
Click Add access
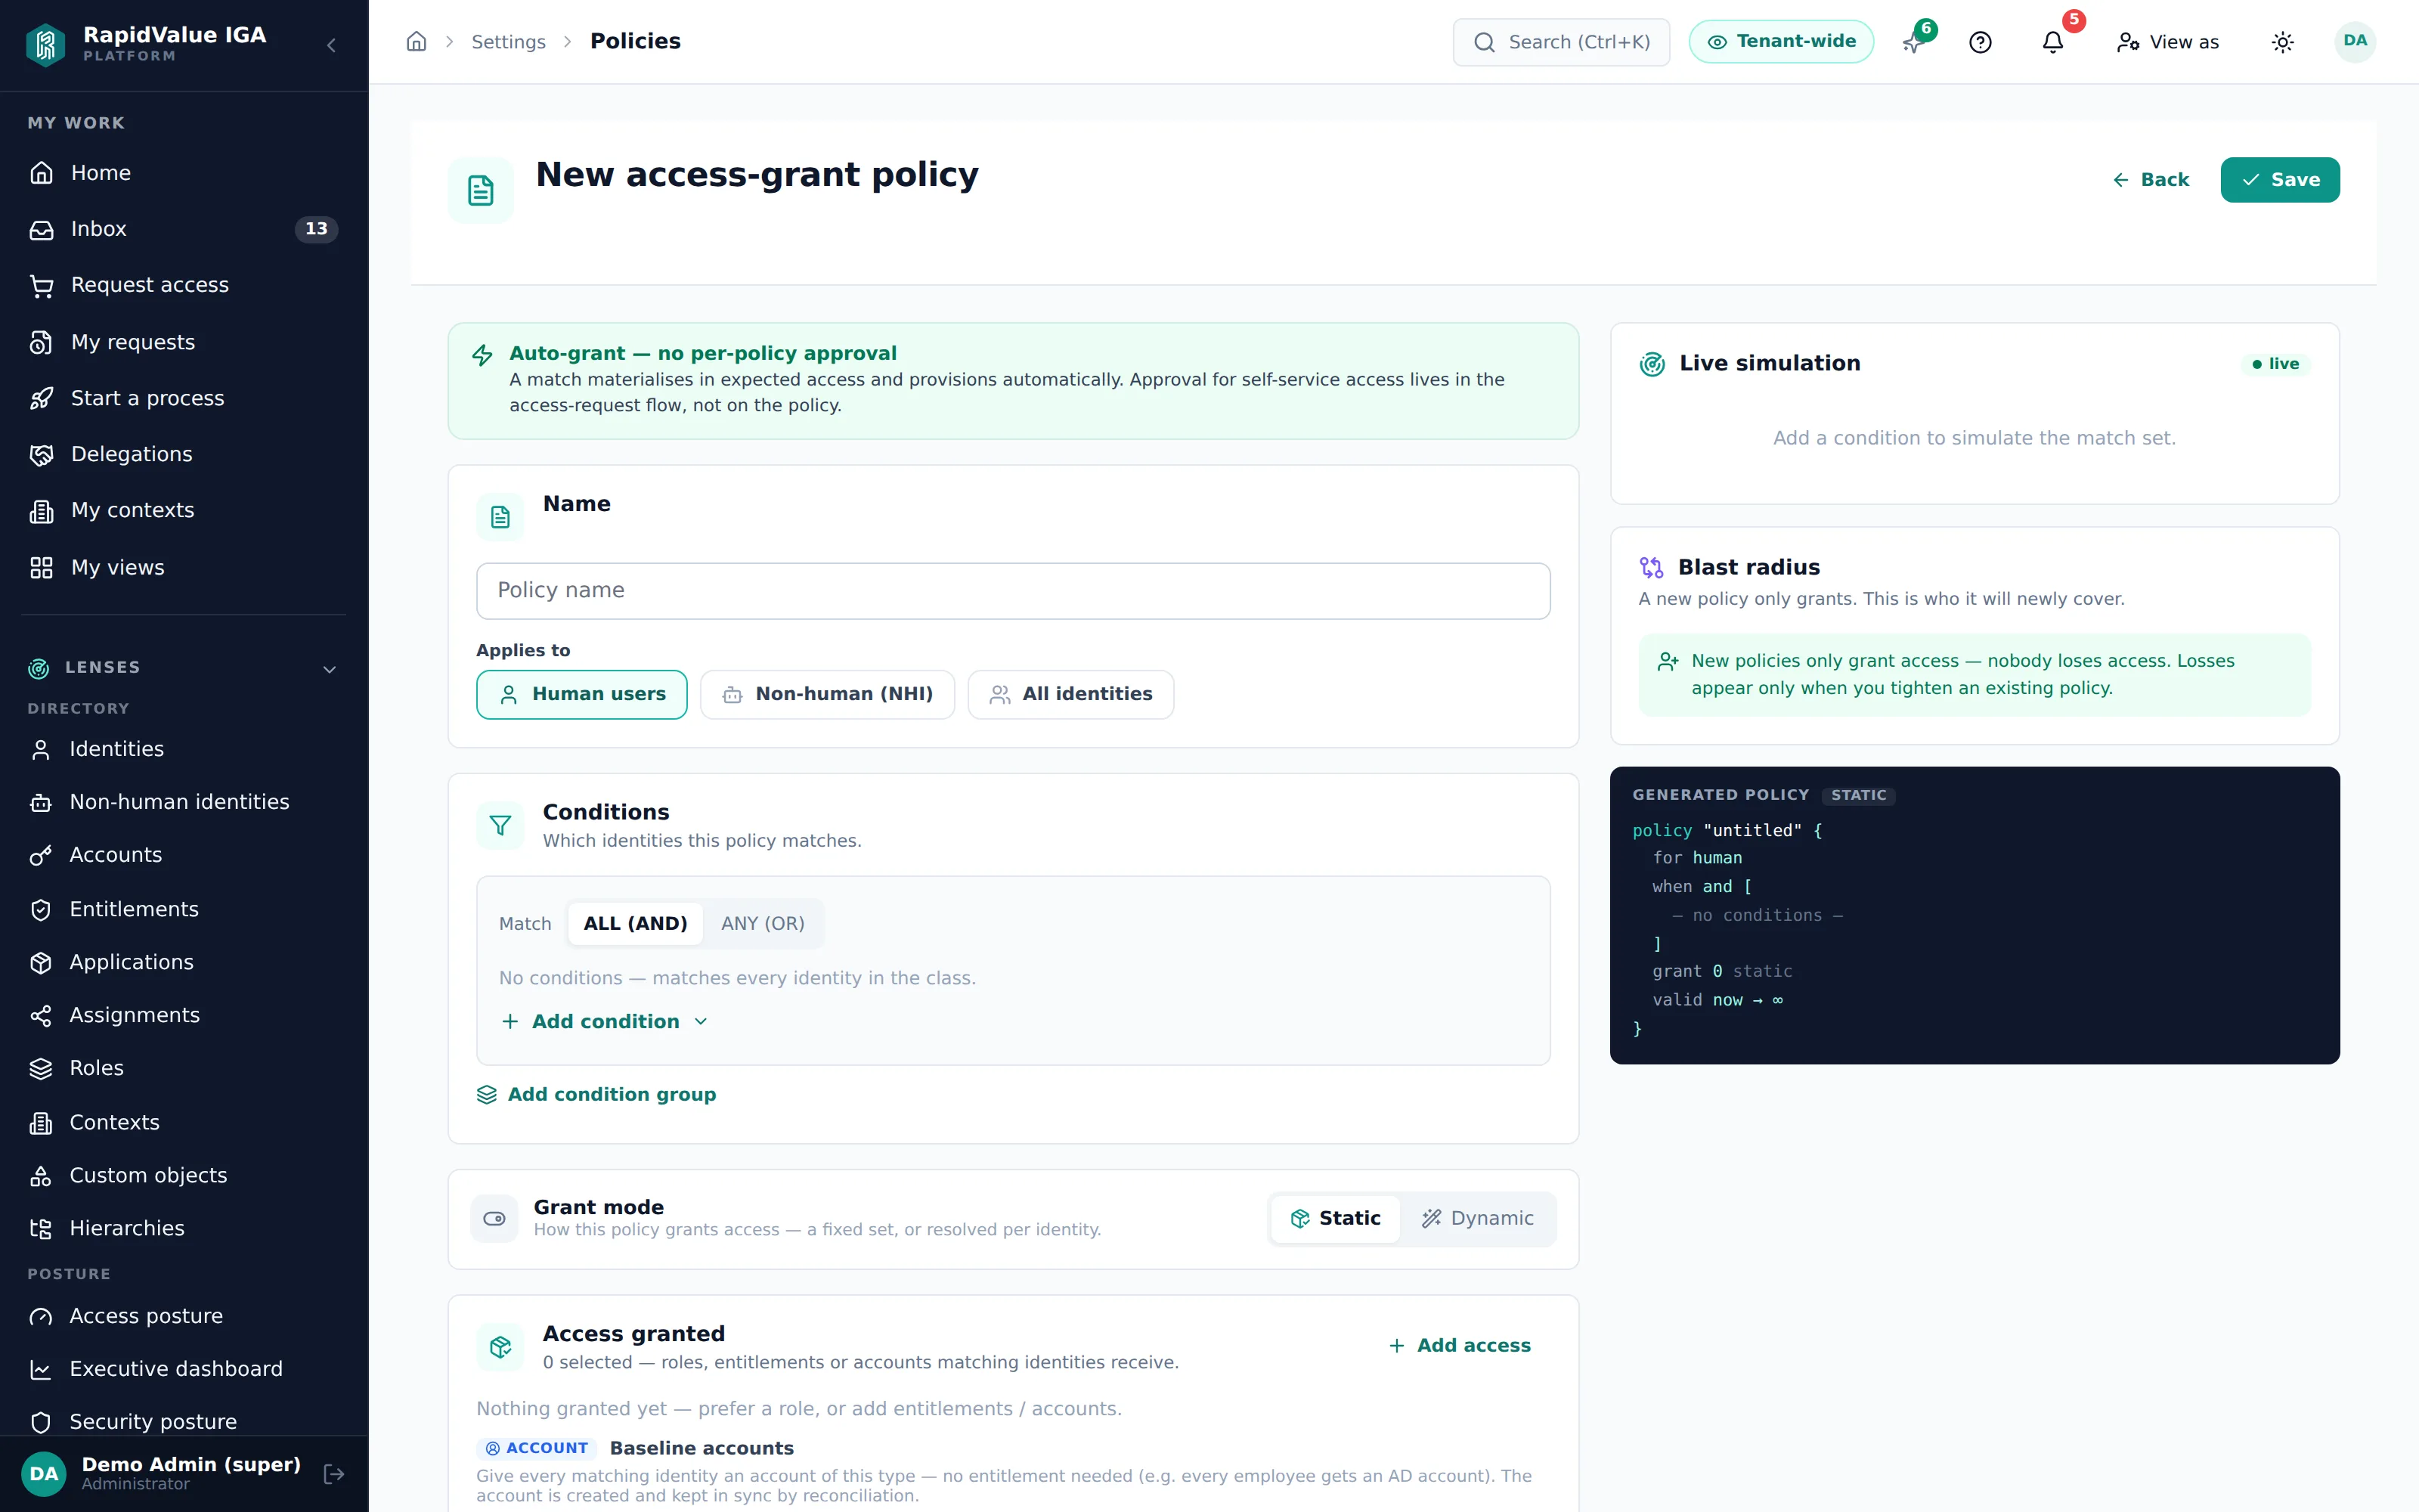point(1460,1345)
